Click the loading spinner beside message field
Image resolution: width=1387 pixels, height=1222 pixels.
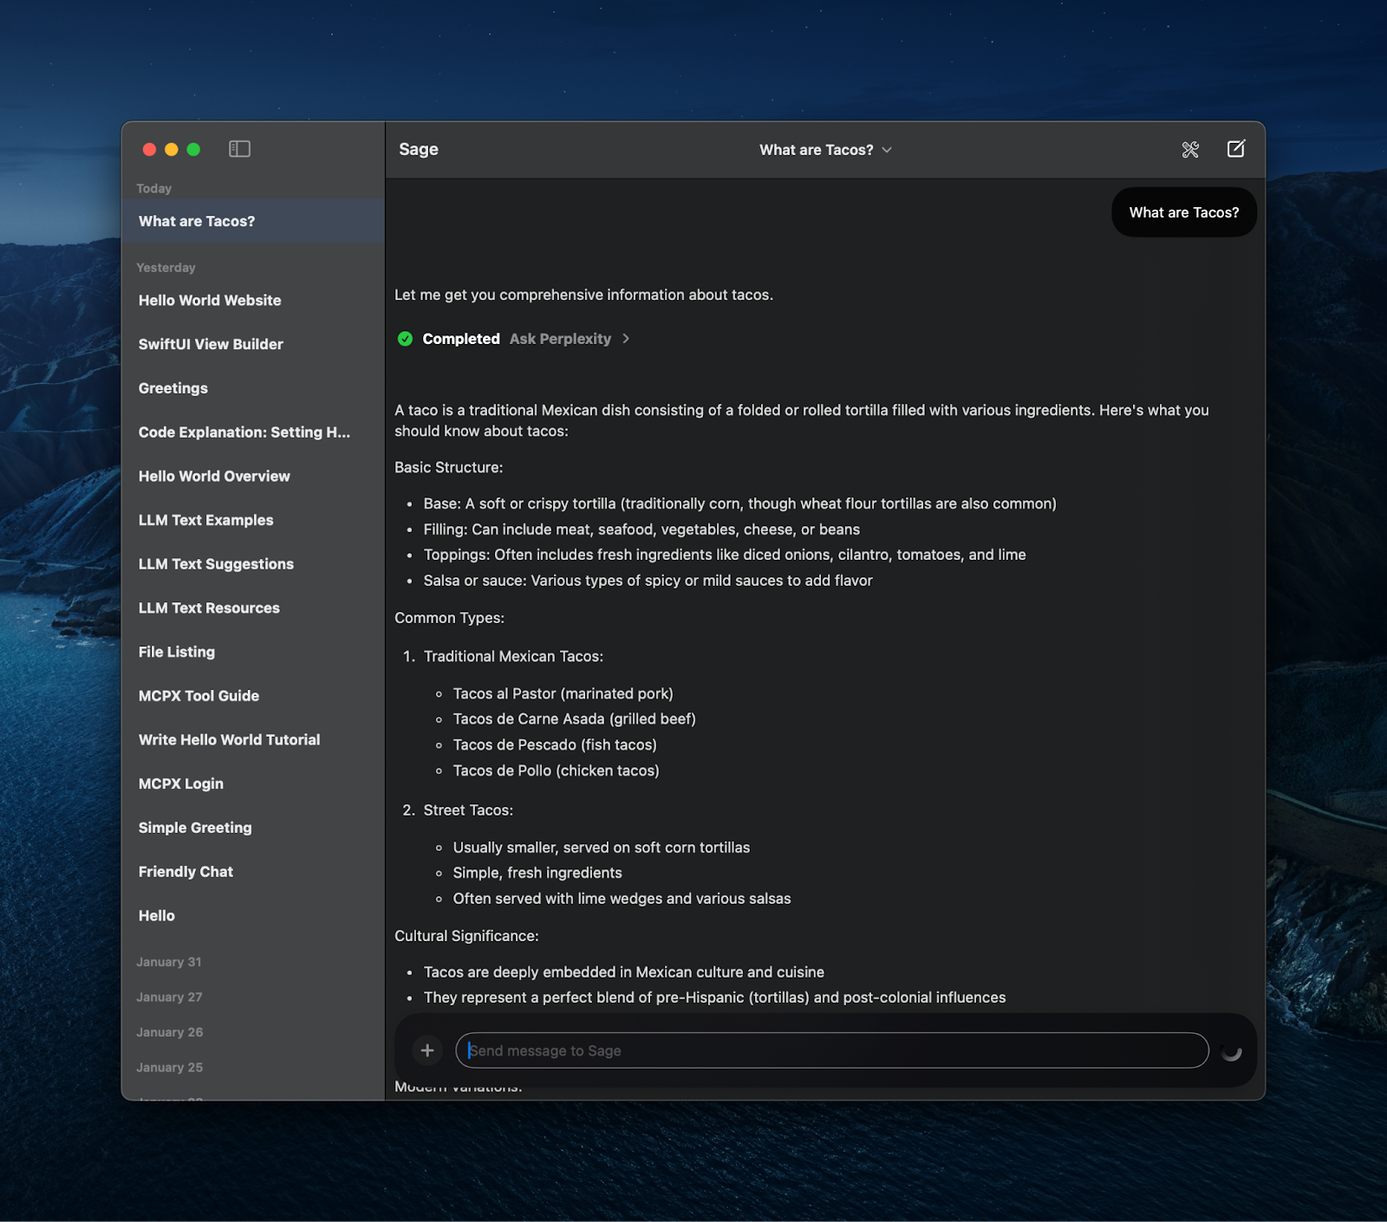[1232, 1050]
